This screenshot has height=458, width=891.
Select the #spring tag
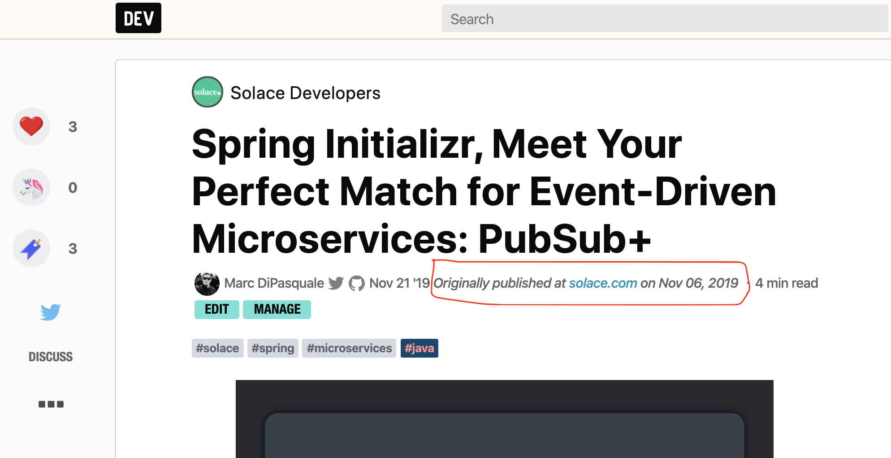(x=272, y=348)
